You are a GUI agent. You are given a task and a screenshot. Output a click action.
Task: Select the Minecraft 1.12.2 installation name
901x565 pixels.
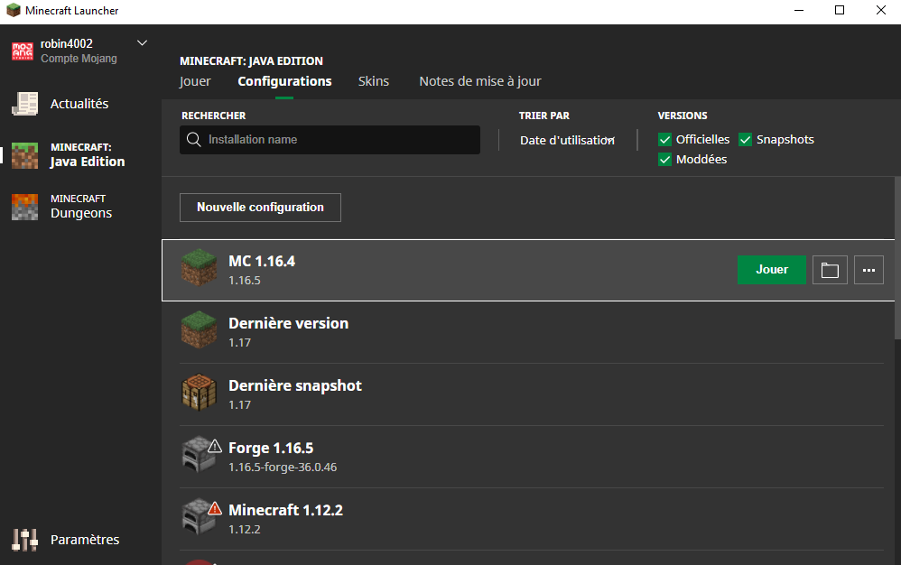tap(285, 510)
